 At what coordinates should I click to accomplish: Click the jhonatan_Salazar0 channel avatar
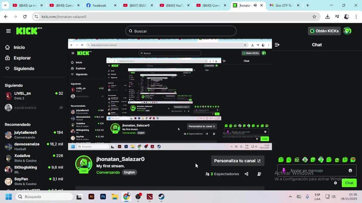(x=84, y=164)
